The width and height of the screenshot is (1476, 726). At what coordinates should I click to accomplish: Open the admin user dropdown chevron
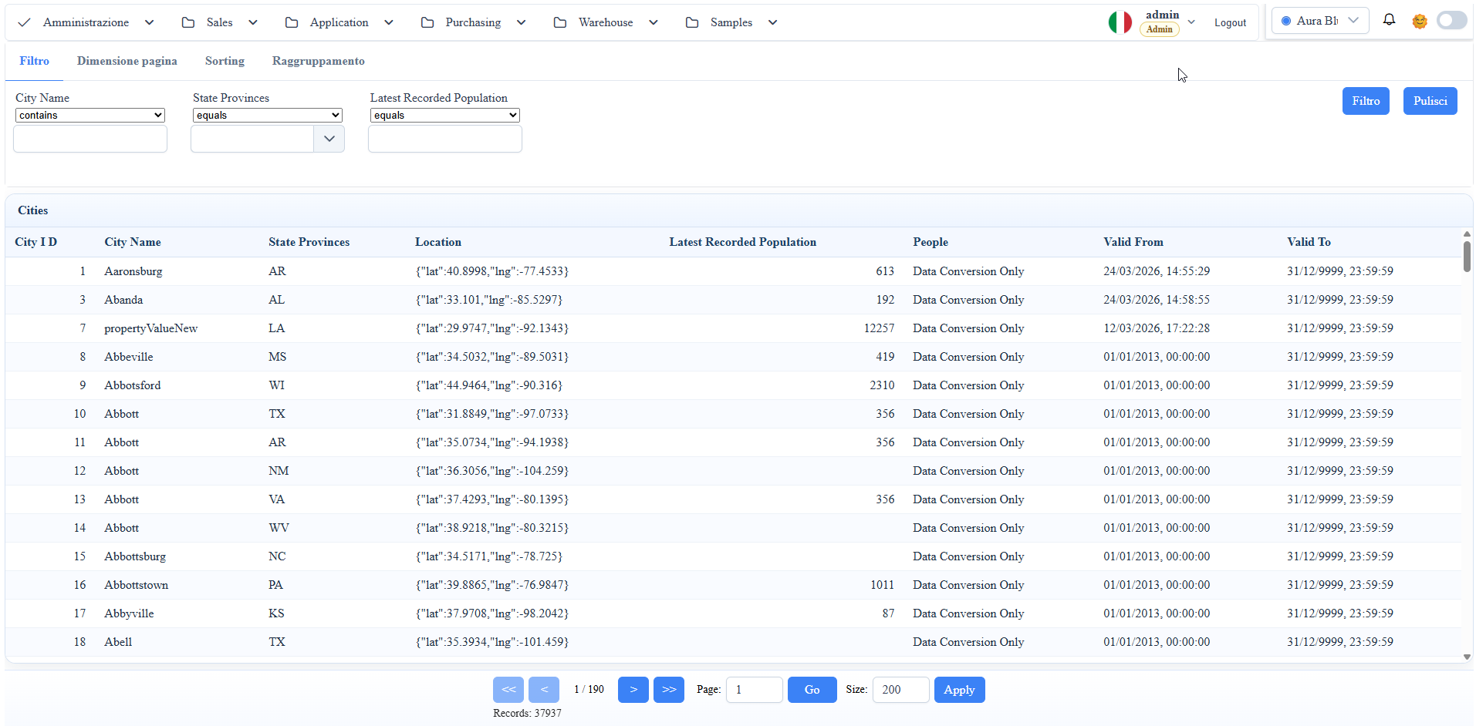(1191, 22)
